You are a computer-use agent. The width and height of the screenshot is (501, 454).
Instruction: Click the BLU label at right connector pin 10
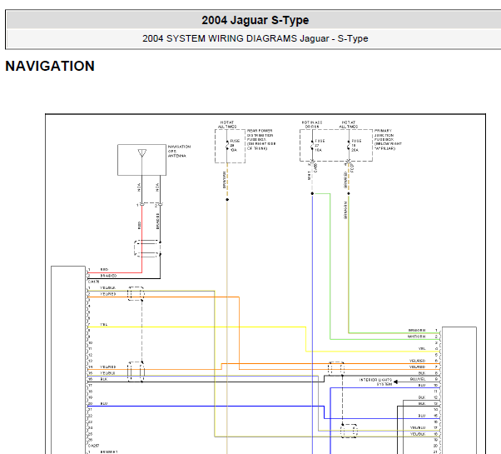click(422, 385)
